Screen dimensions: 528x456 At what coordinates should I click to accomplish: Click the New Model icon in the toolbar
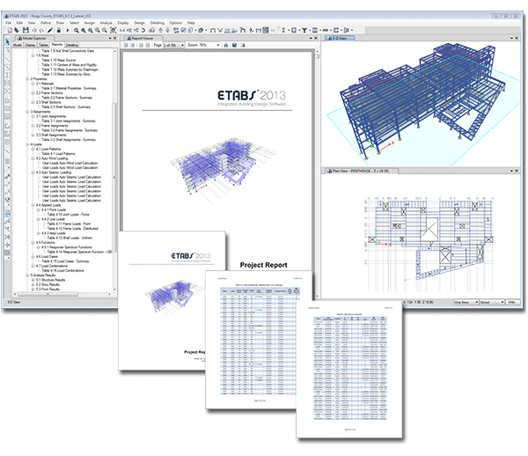(10, 30)
